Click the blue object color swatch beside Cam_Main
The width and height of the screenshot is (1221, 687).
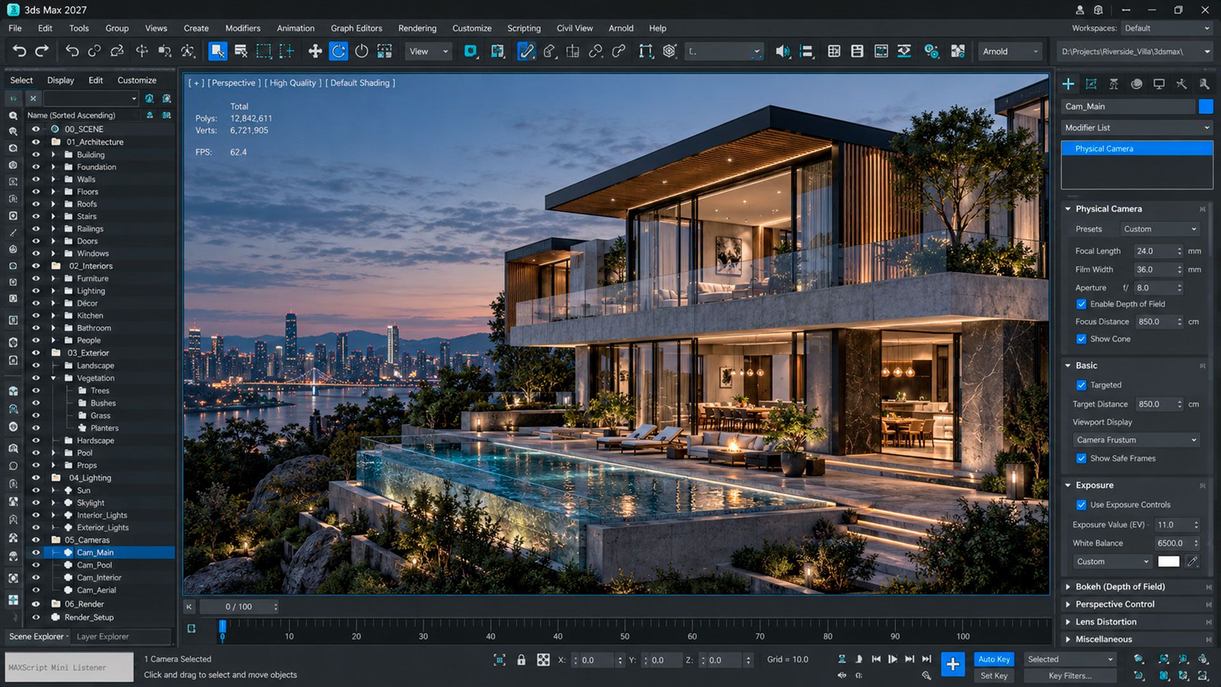point(1206,107)
